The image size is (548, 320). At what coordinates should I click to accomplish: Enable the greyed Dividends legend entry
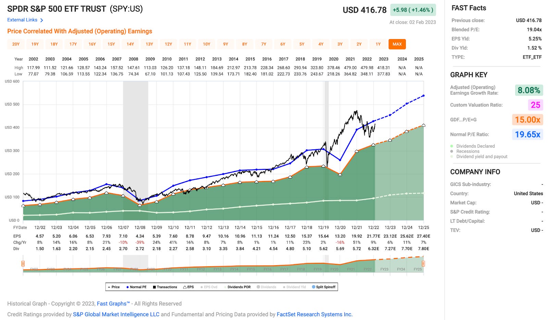click(x=266, y=287)
